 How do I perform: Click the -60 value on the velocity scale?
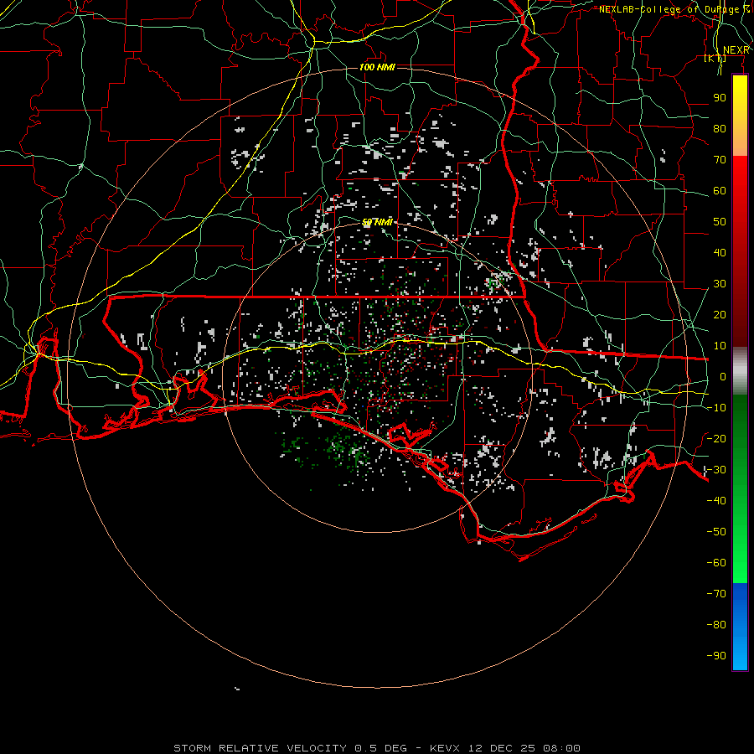[x=716, y=563]
